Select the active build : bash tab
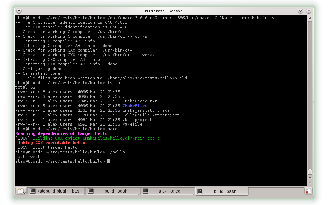 (x=225, y=191)
